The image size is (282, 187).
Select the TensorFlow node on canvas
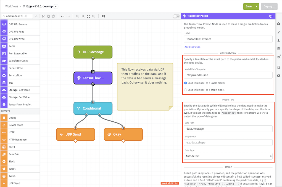93,78
